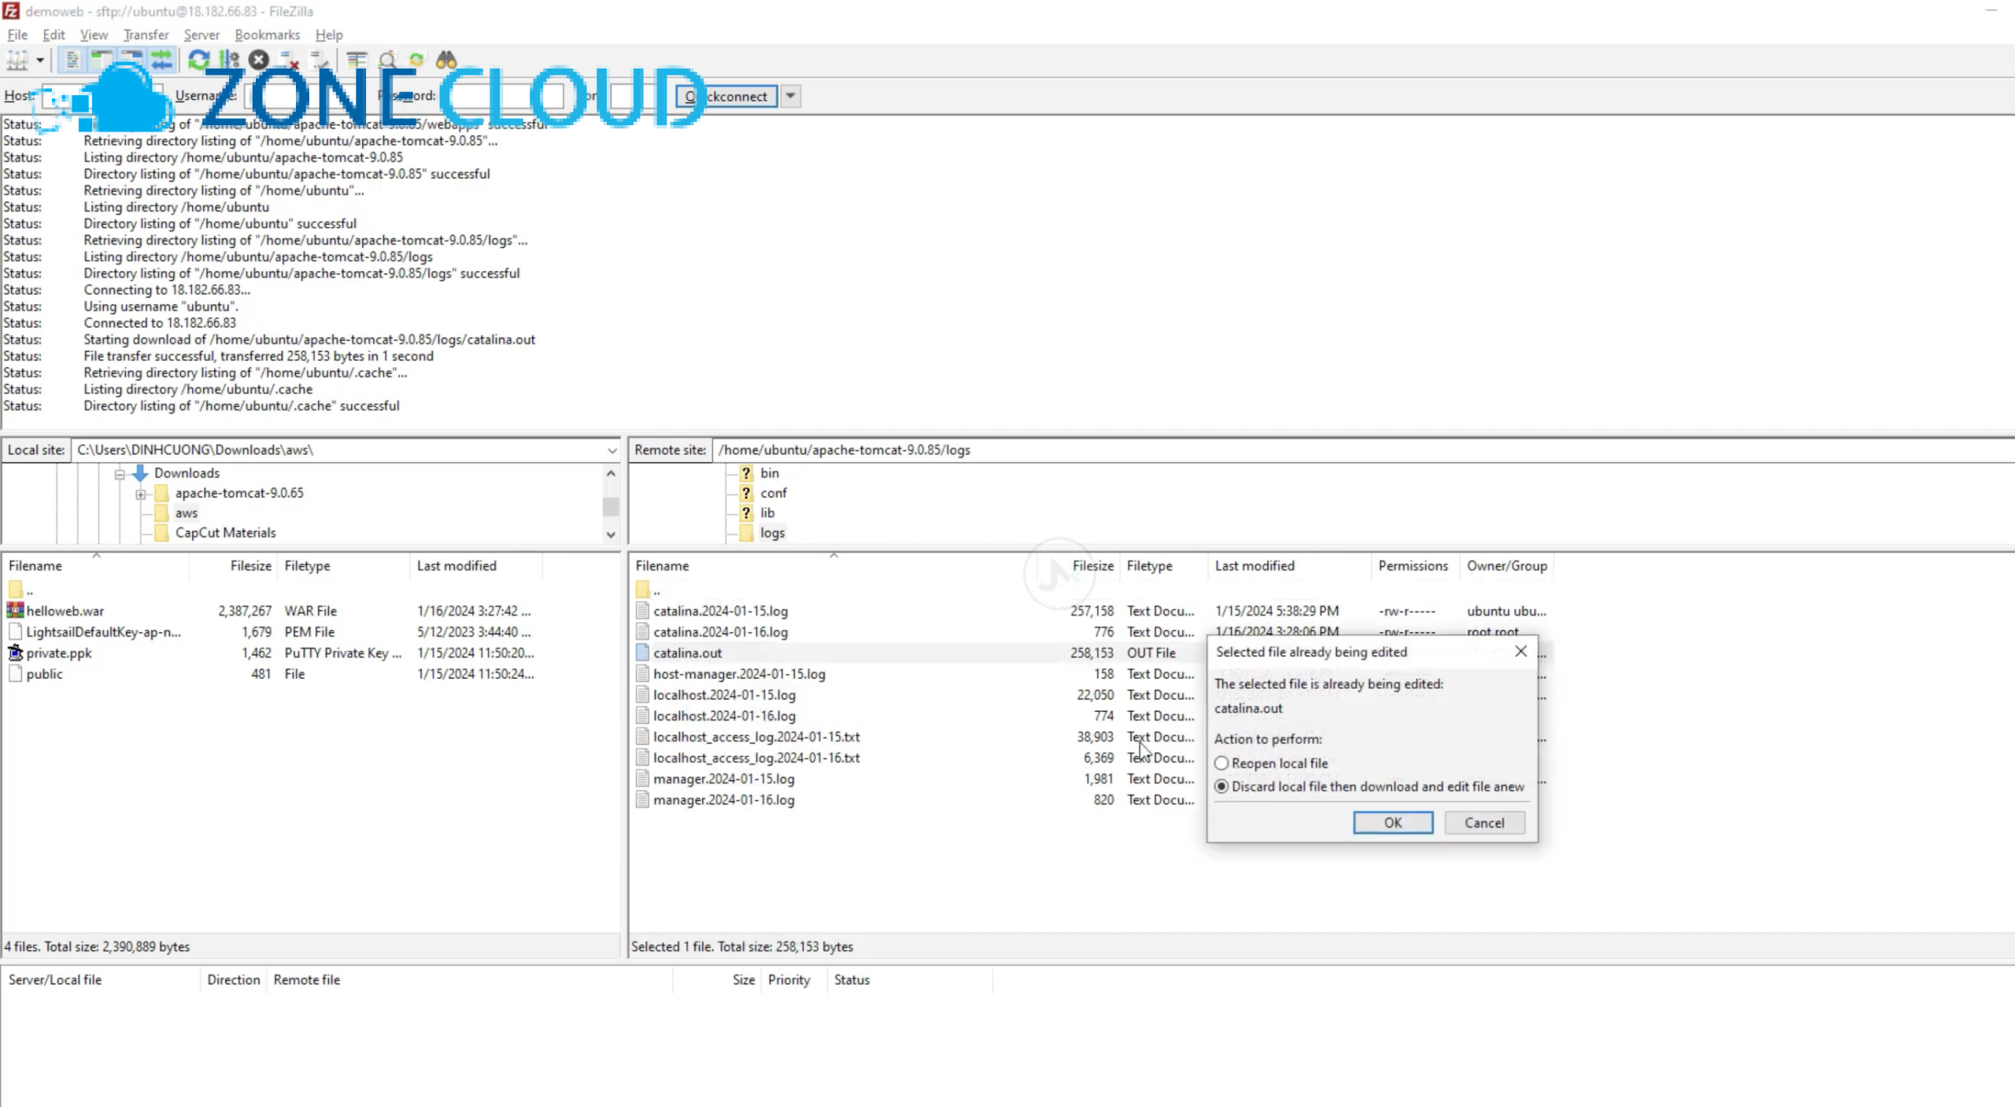Select manager.2024-01-16.log file icon
The width and height of the screenshot is (2015, 1107).
pyautogui.click(x=642, y=800)
